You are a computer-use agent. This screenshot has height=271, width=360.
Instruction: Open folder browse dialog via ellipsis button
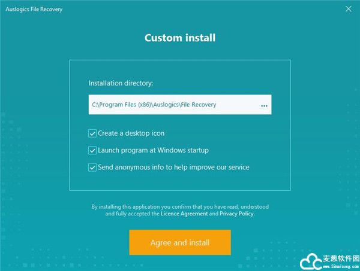coord(264,106)
